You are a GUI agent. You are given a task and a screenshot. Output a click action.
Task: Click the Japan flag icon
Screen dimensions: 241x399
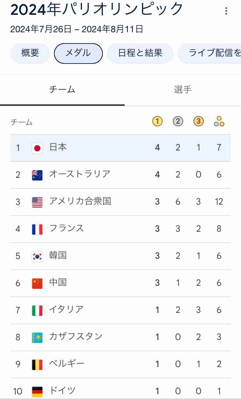point(37,148)
